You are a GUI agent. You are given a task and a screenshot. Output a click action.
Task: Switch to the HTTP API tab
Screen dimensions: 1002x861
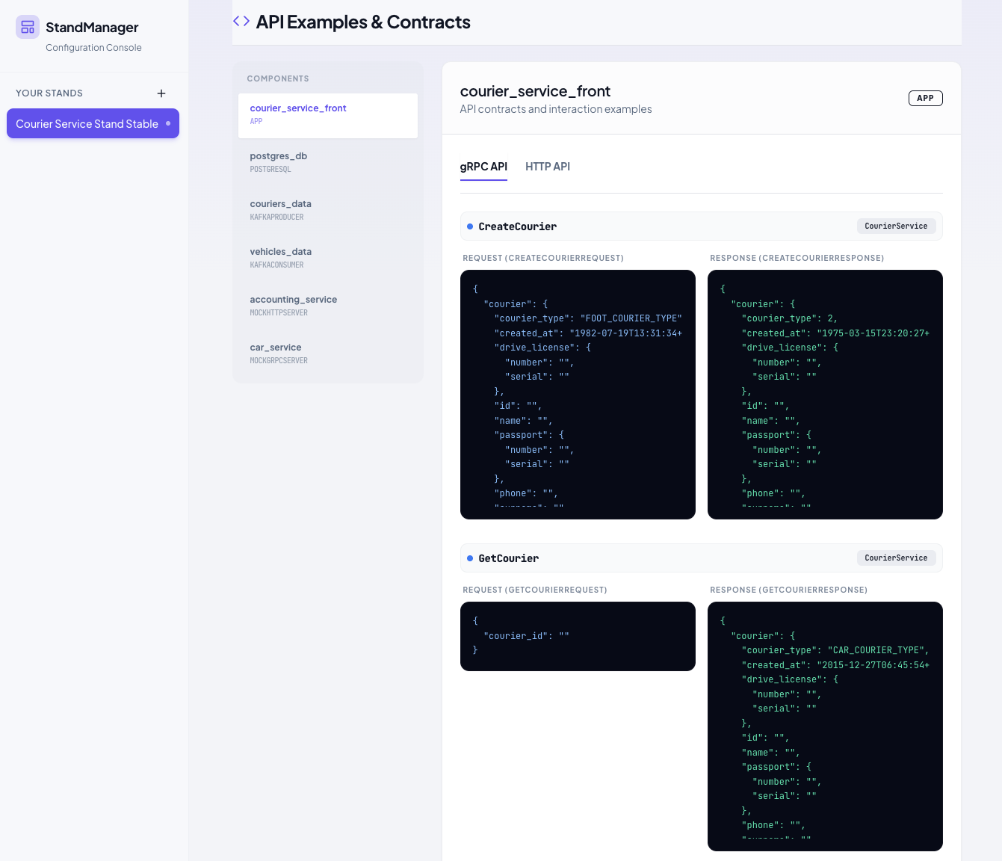pos(548,166)
